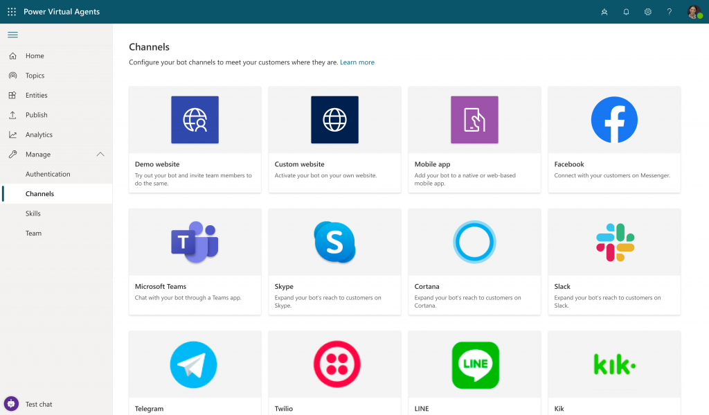Open the Slack channel title
The height and width of the screenshot is (415, 709).
pyautogui.click(x=562, y=286)
